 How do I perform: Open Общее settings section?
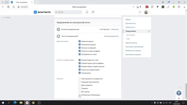tap(128, 20)
